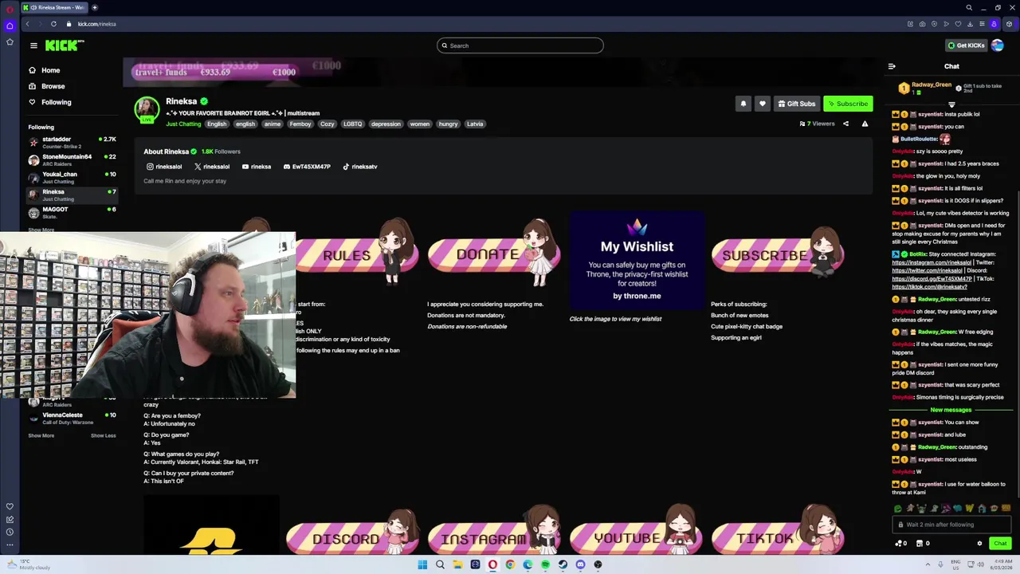Click the channel points icon below chat
This screenshot has width=1020, height=574.
(899, 544)
